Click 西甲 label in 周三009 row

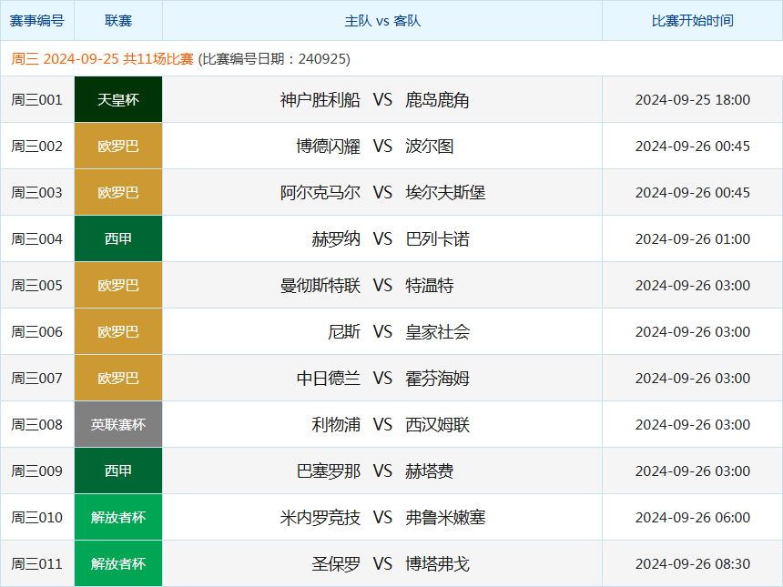(118, 471)
